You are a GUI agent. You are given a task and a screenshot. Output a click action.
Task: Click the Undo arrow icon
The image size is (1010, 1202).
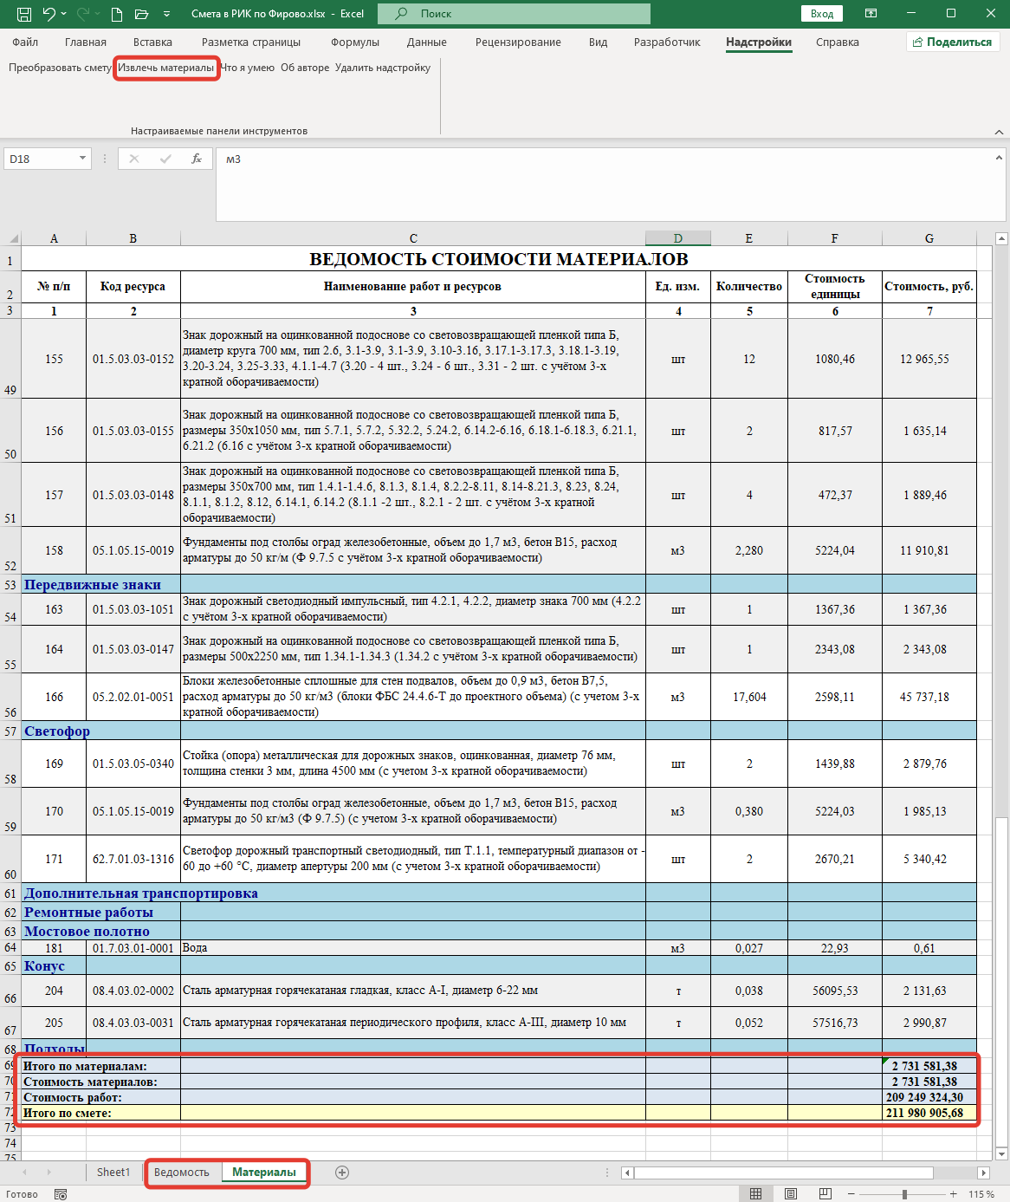[49, 14]
